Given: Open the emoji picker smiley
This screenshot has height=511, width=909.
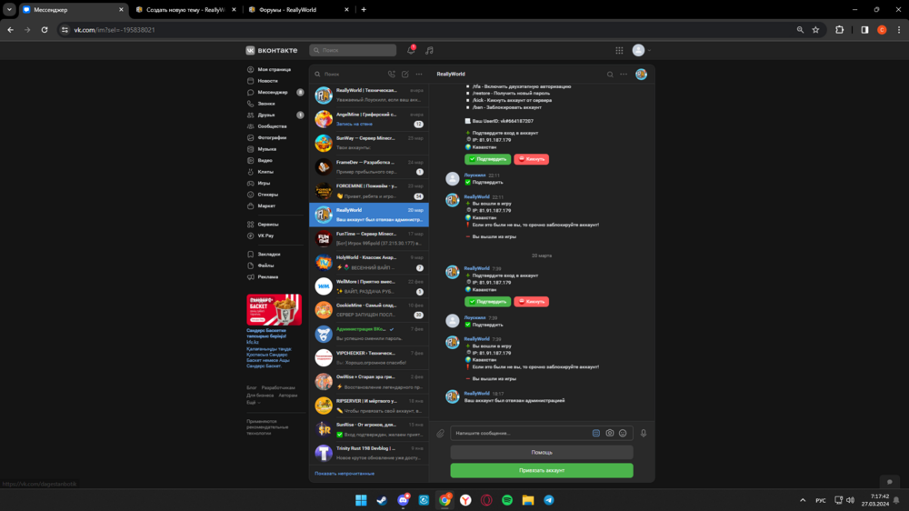Looking at the screenshot, I should (x=623, y=434).
